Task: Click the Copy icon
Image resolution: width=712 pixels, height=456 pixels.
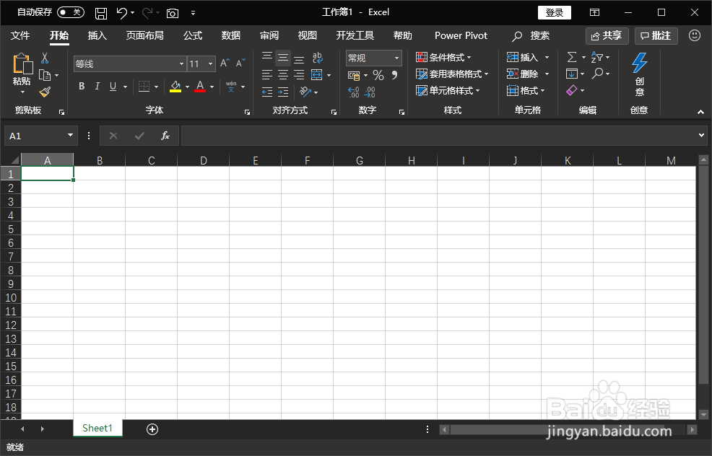Action: pos(45,75)
